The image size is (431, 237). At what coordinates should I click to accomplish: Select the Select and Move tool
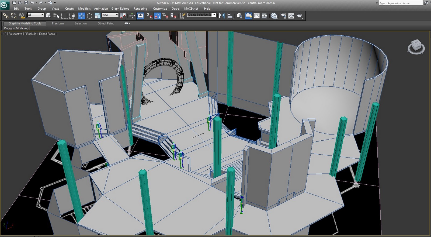click(82, 16)
